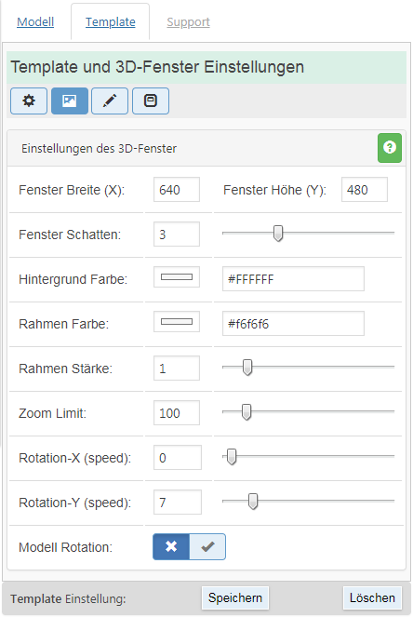Open the Hintergrund Farbe color swatch
The image size is (413, 617).
point(177,277)
